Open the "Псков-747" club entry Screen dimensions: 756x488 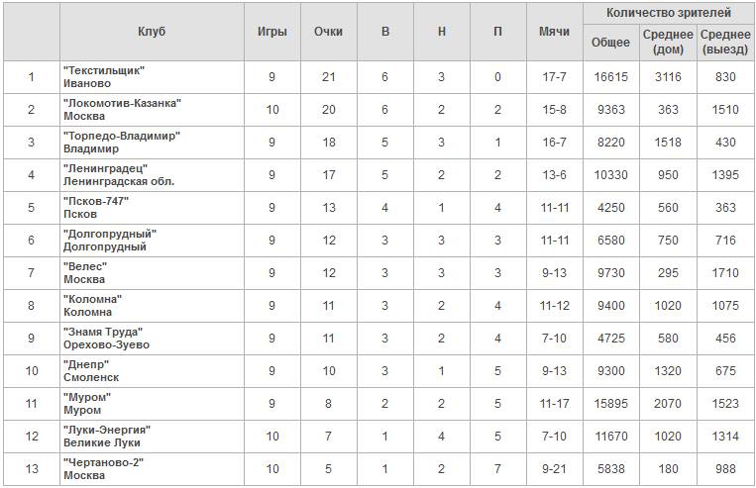pyautogui.click(x=95, y=201)
